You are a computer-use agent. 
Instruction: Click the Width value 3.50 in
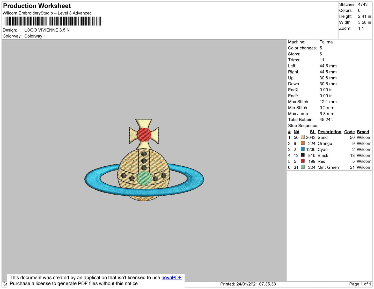364,22
